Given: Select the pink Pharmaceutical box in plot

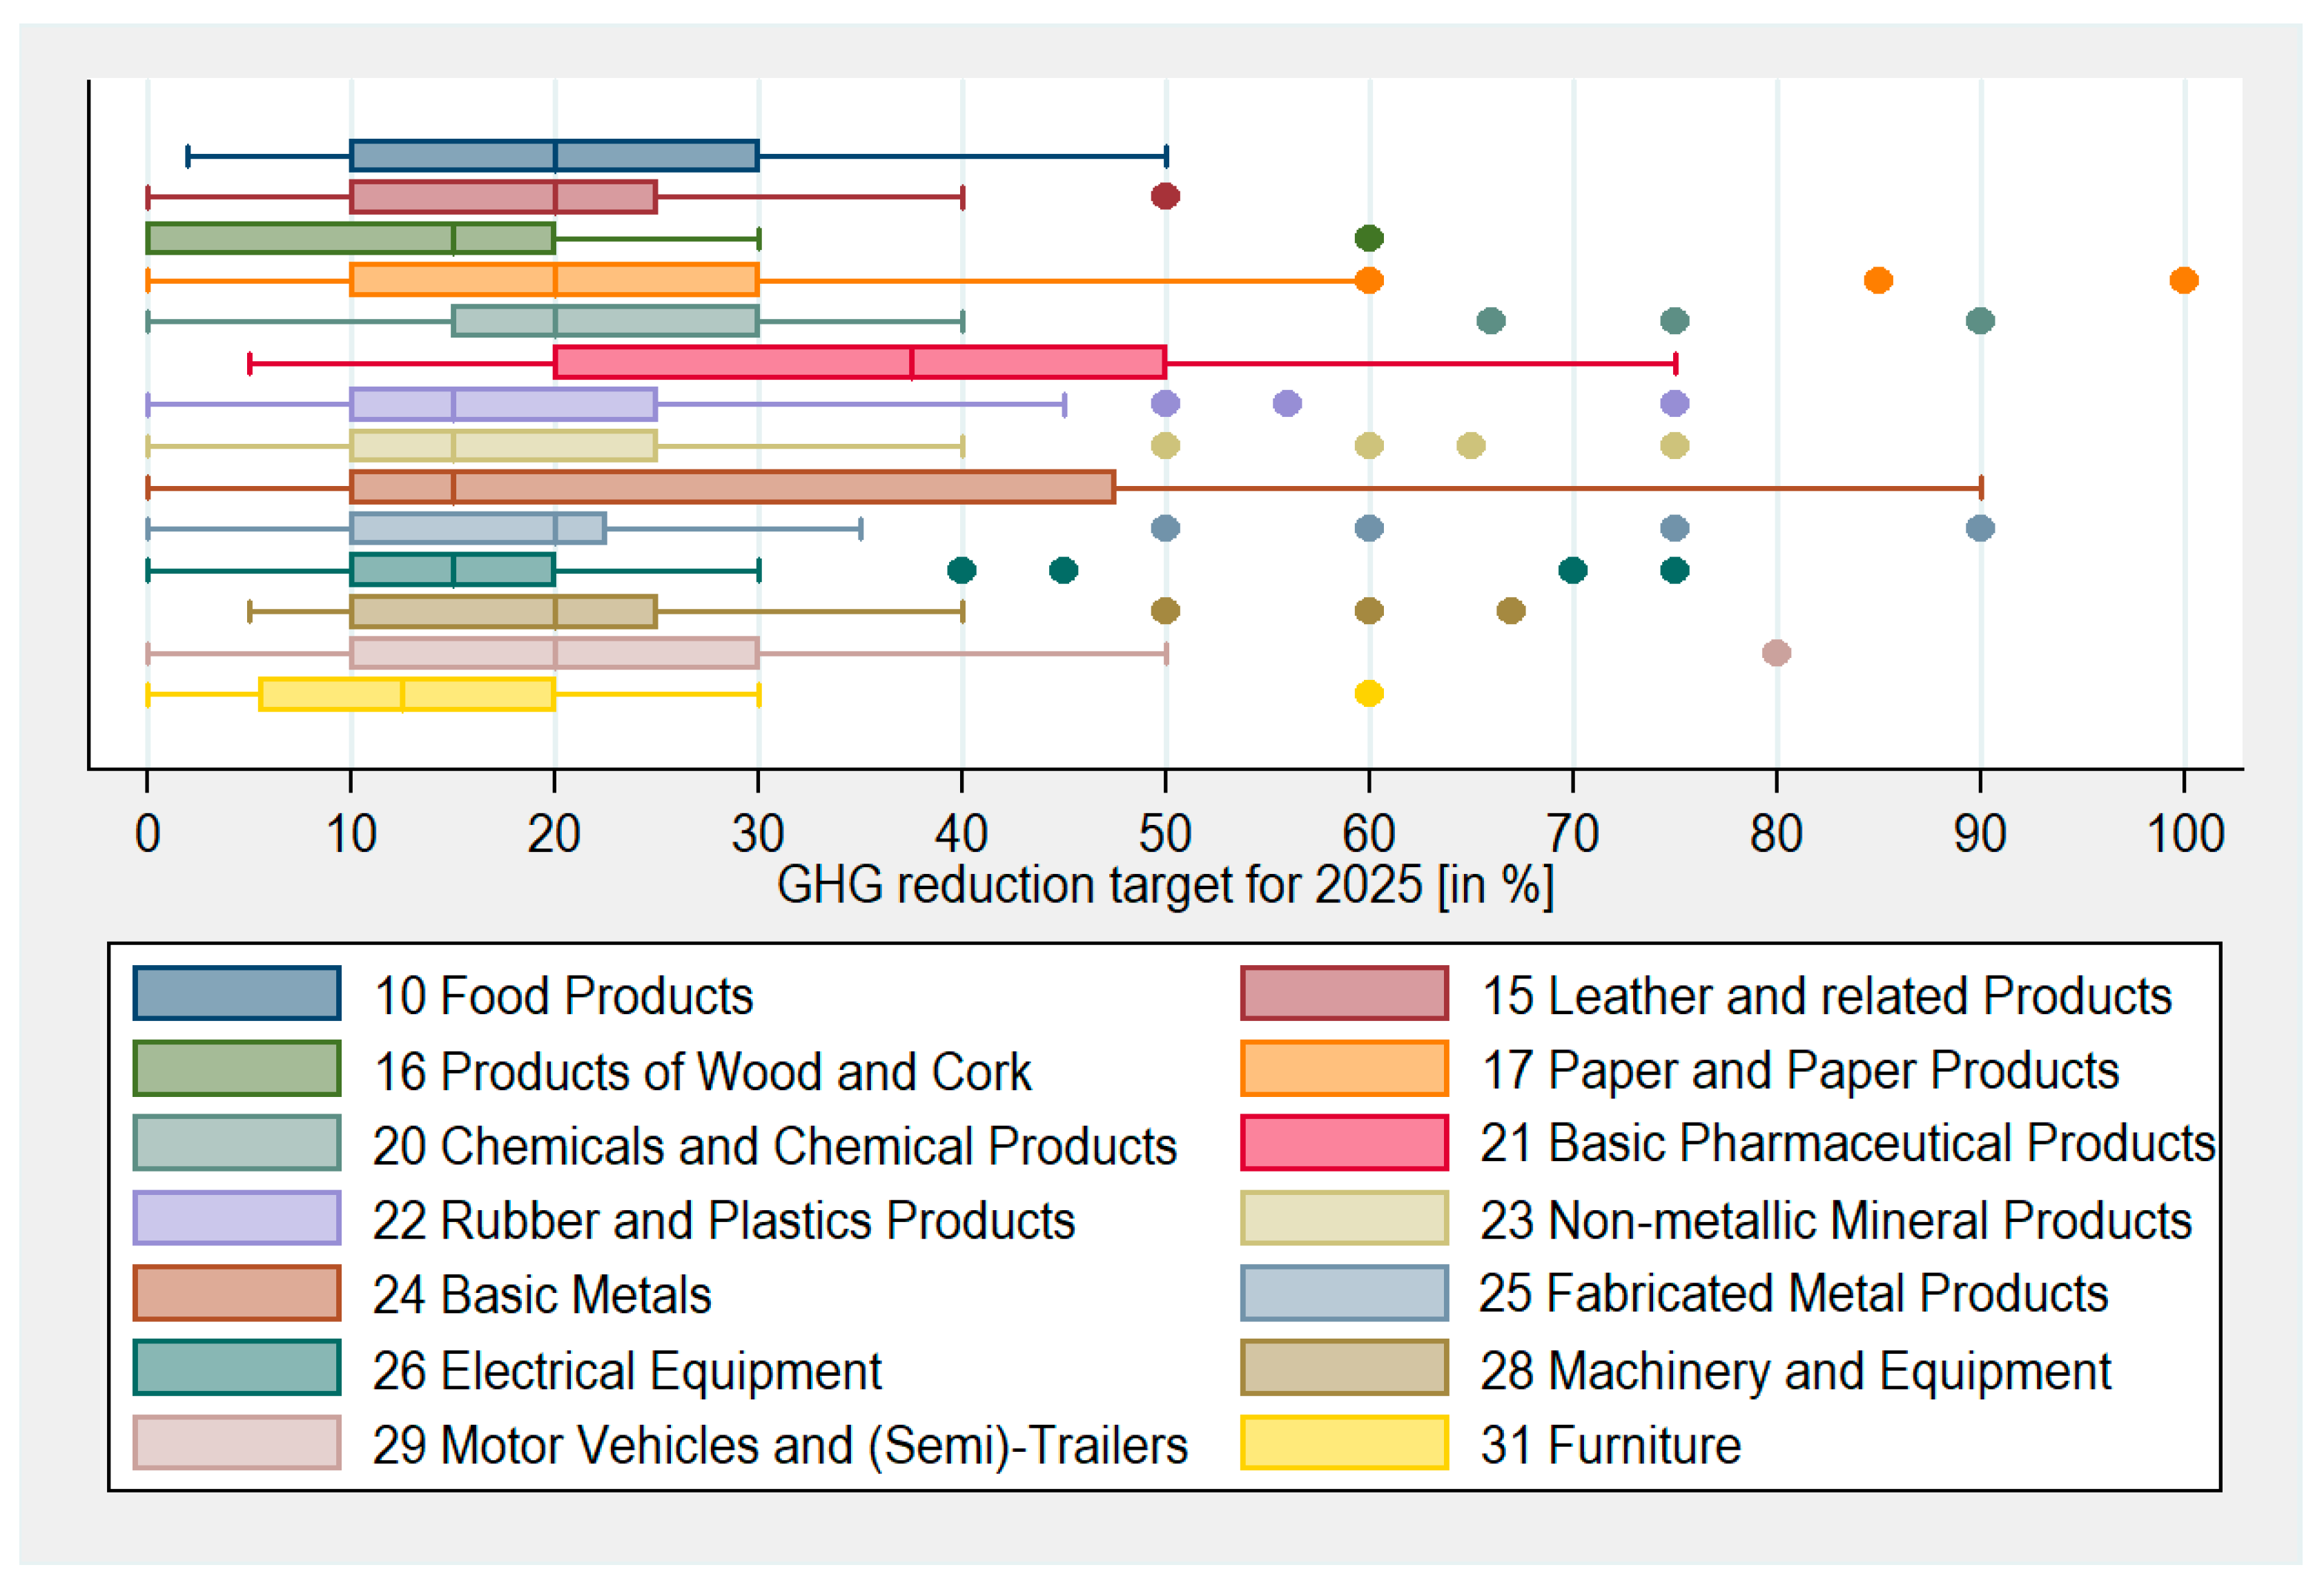Looking at the screenshot, I should [860, 362].
